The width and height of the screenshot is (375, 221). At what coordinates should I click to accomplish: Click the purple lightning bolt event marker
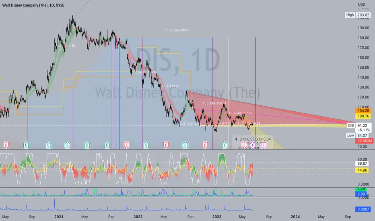pyautogui.click(x=253, y=145)
